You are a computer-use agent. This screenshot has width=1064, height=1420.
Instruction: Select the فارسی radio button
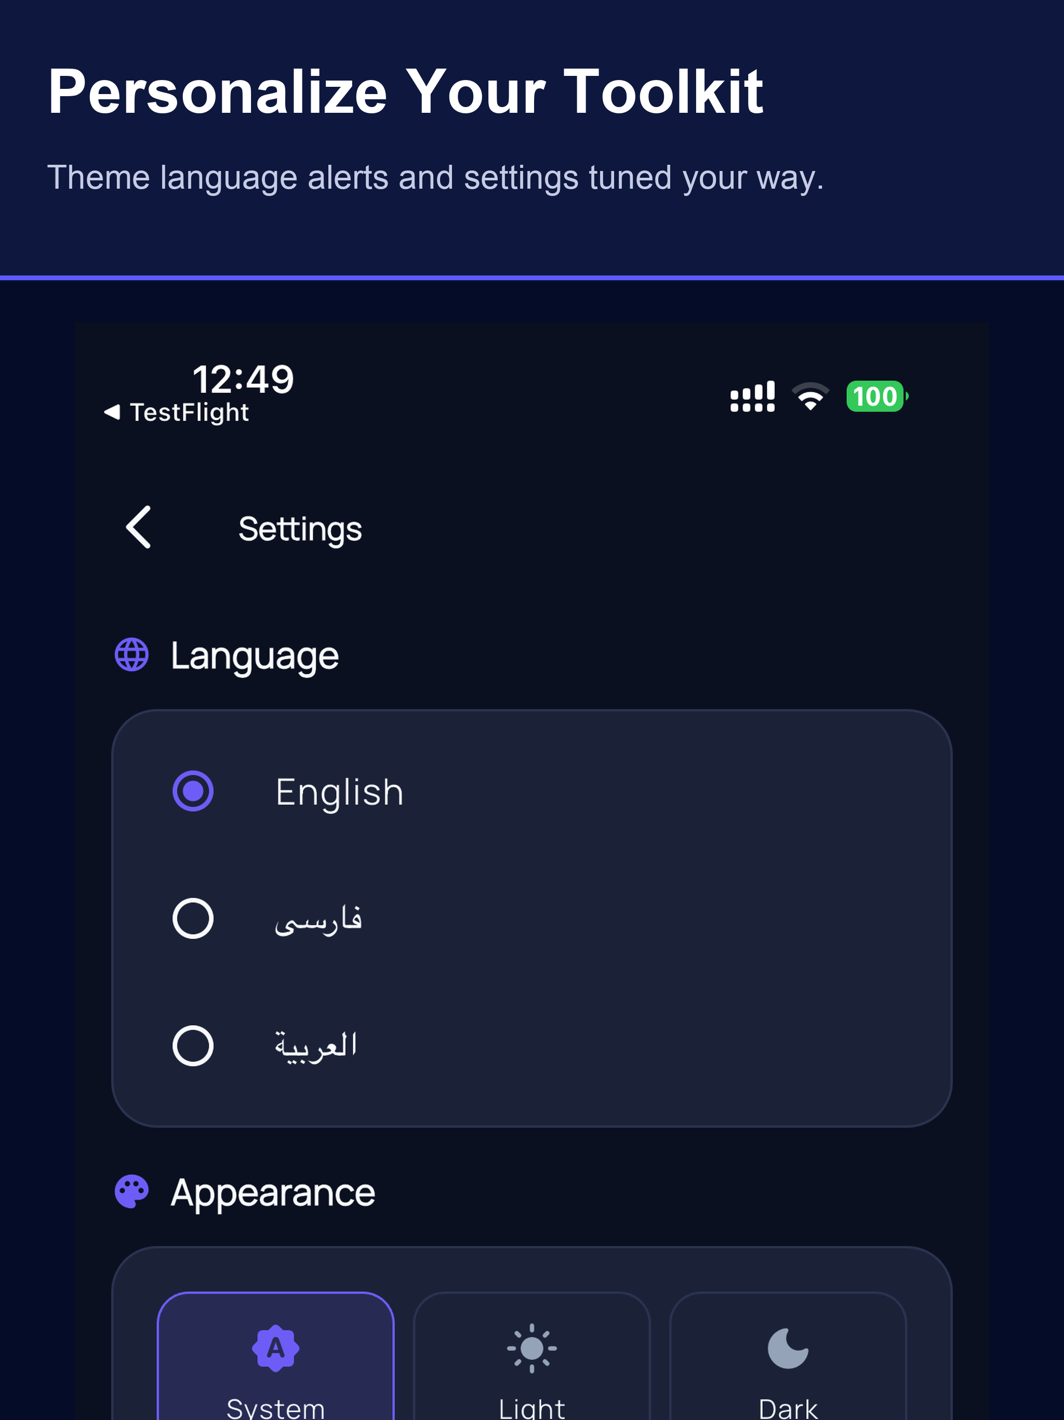tap(193, 918)
